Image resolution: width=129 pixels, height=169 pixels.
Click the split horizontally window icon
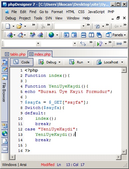[x=84, y=35]
